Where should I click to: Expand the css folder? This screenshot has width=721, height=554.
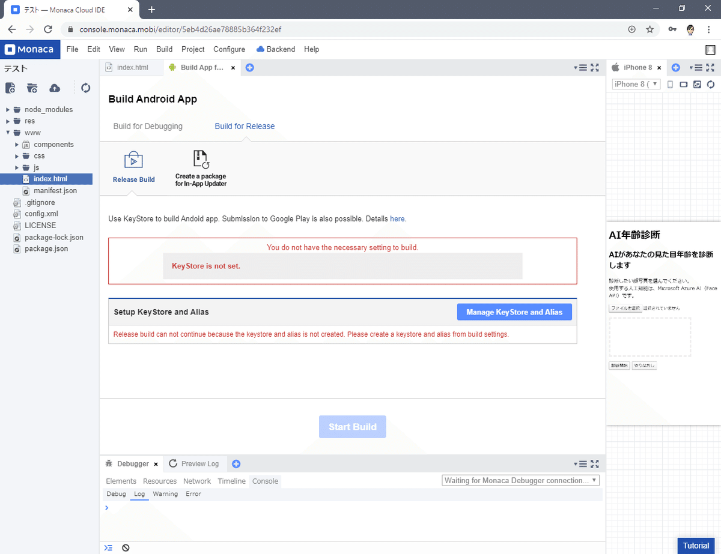[x=17, y=156]
